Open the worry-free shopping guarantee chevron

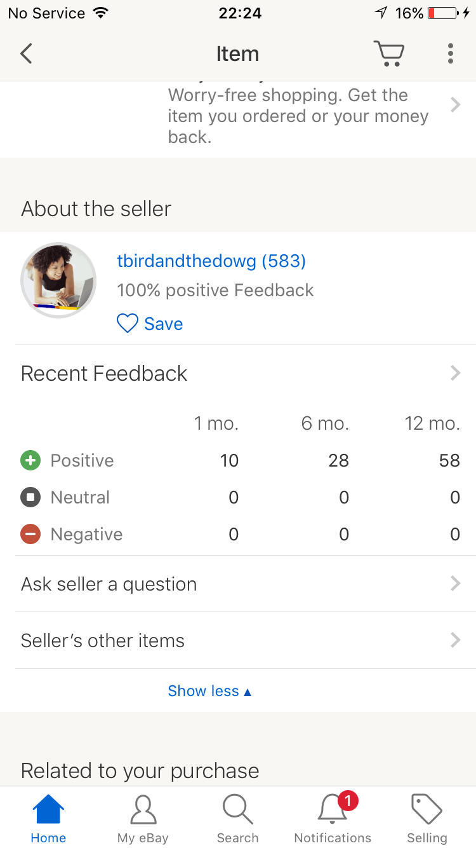pyautogui.click(x=455, y=105)
